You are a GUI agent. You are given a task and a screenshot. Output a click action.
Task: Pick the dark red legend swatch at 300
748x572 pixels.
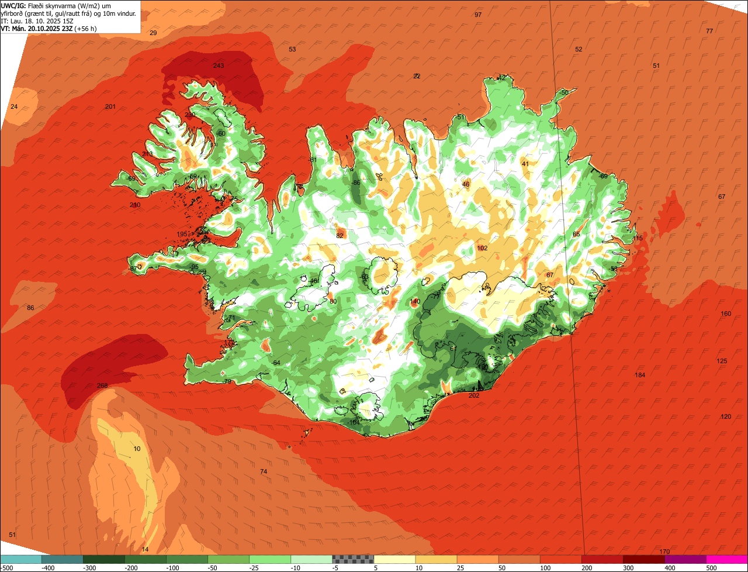(x=644, y=559)
